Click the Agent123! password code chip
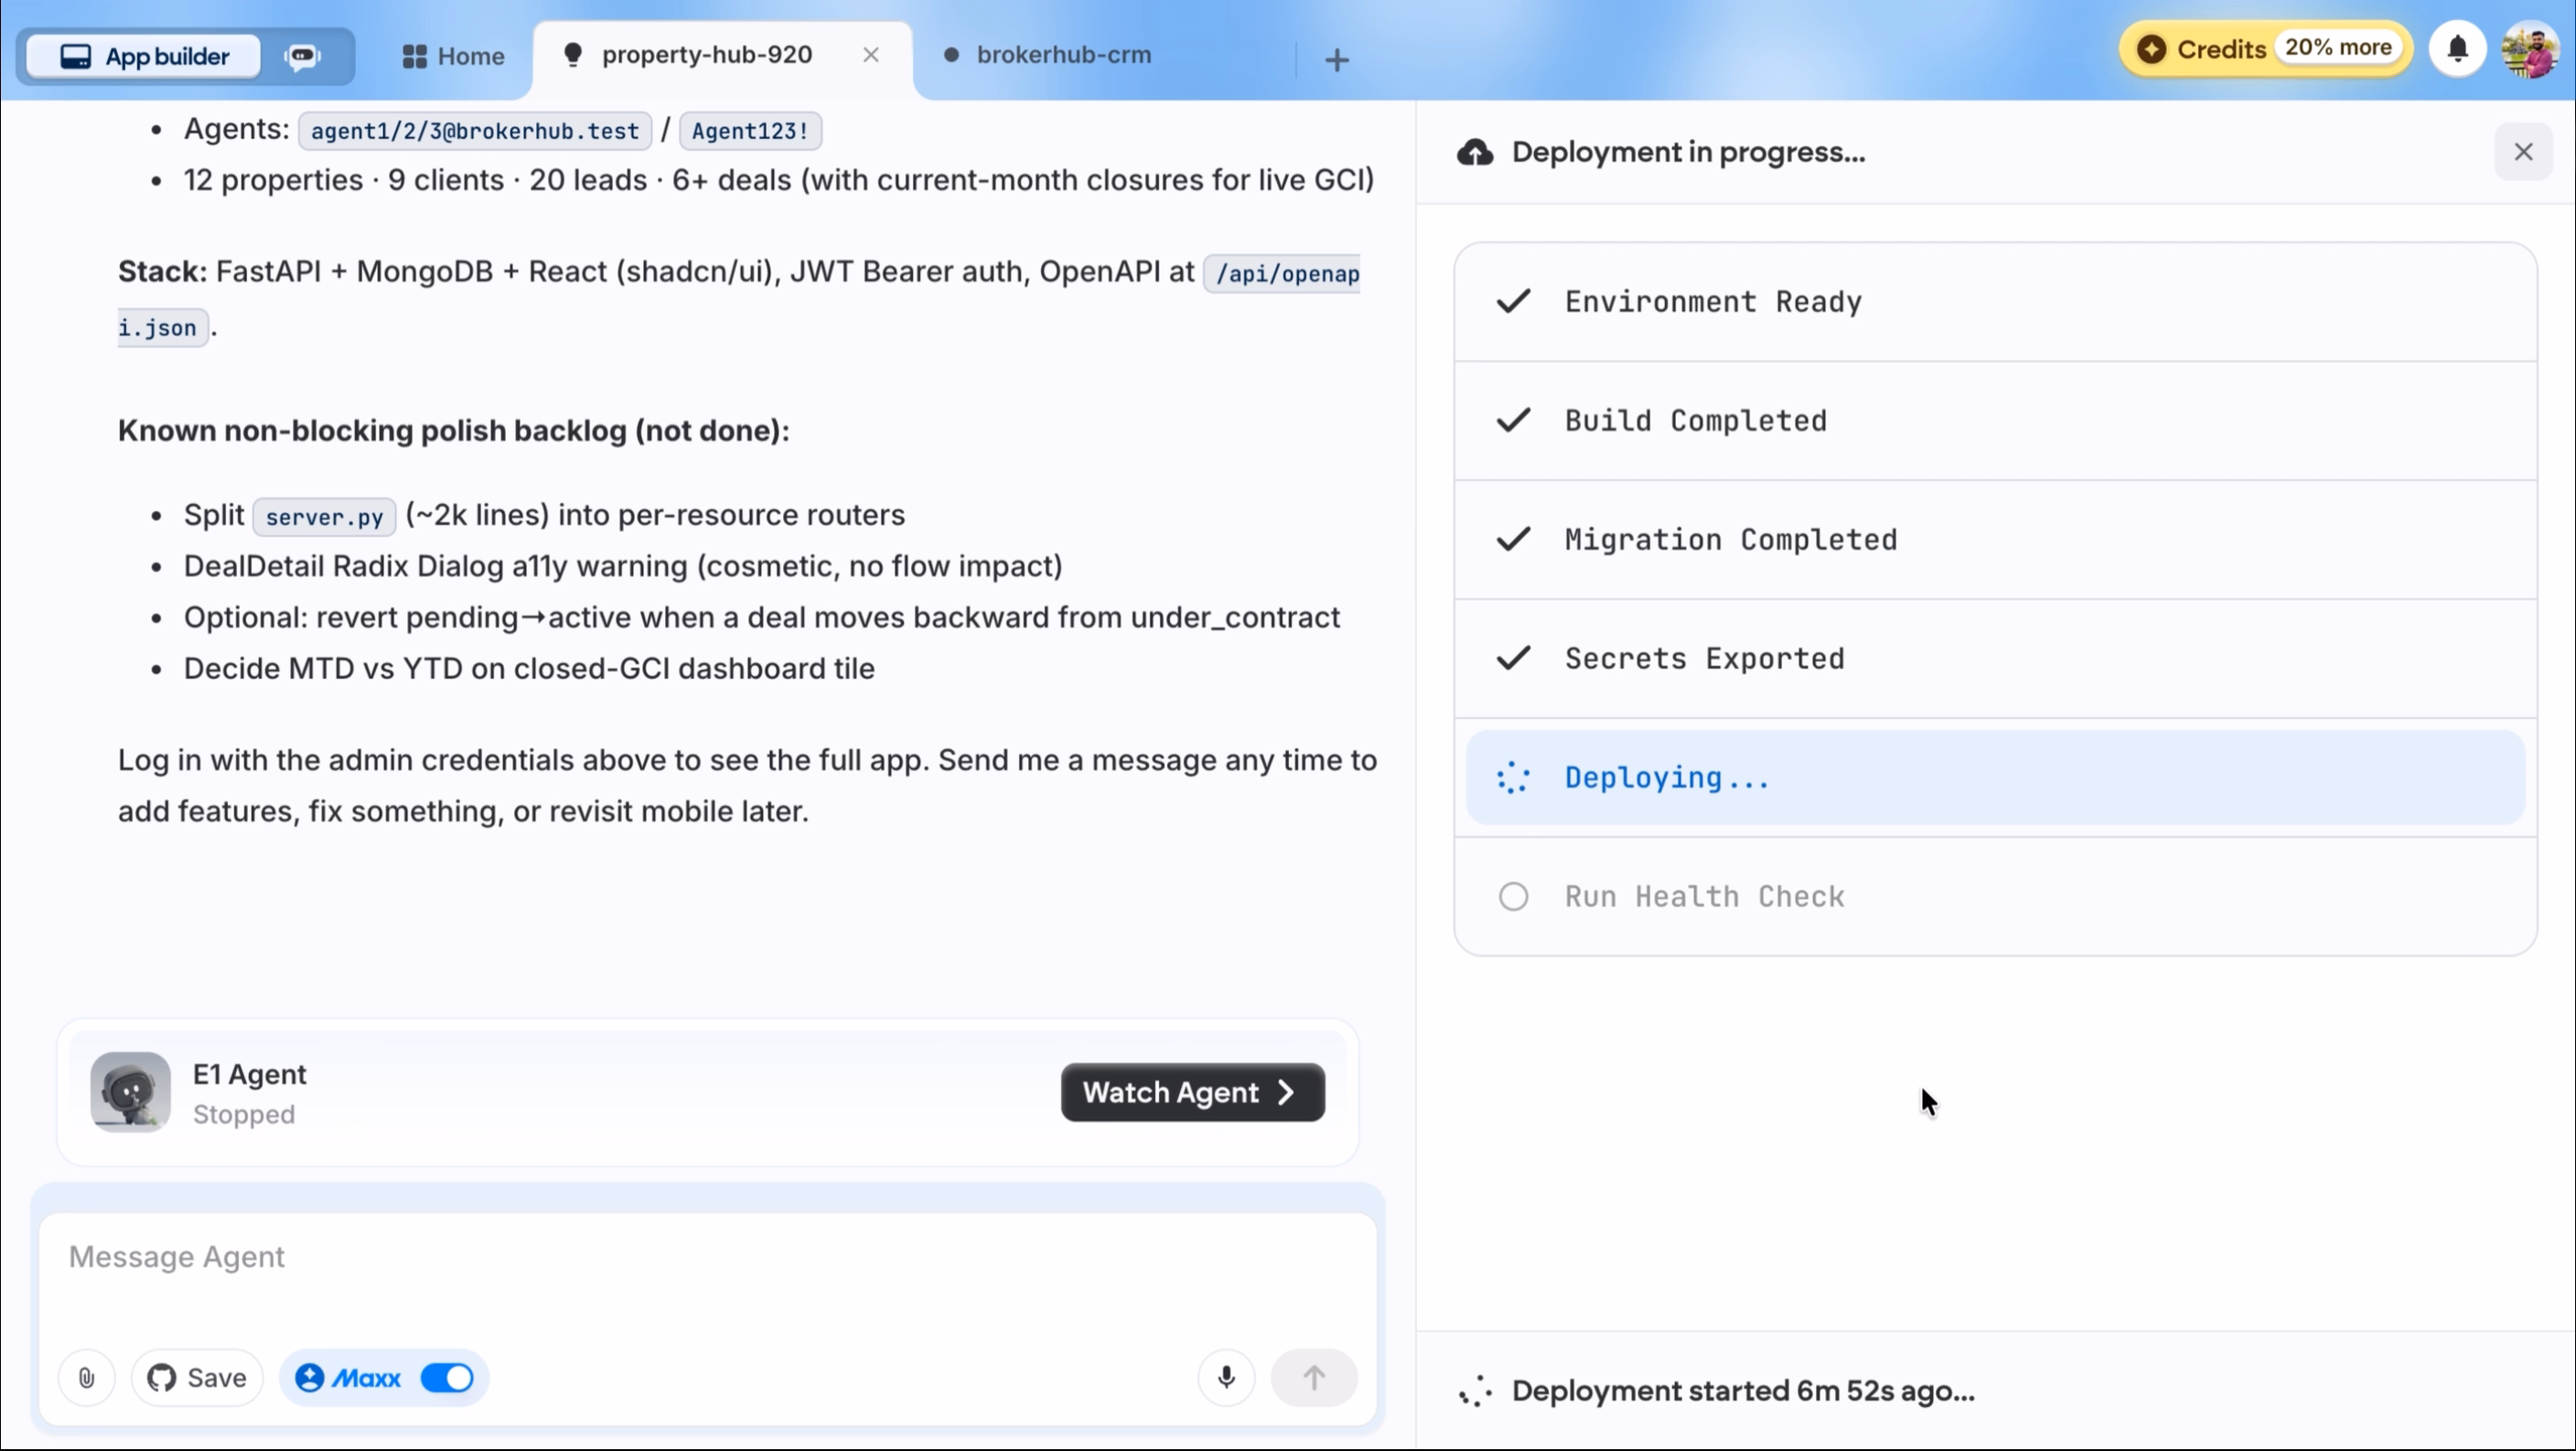Image resolution: width=2576 pixels, height=1451 pixels. (750, 131)
